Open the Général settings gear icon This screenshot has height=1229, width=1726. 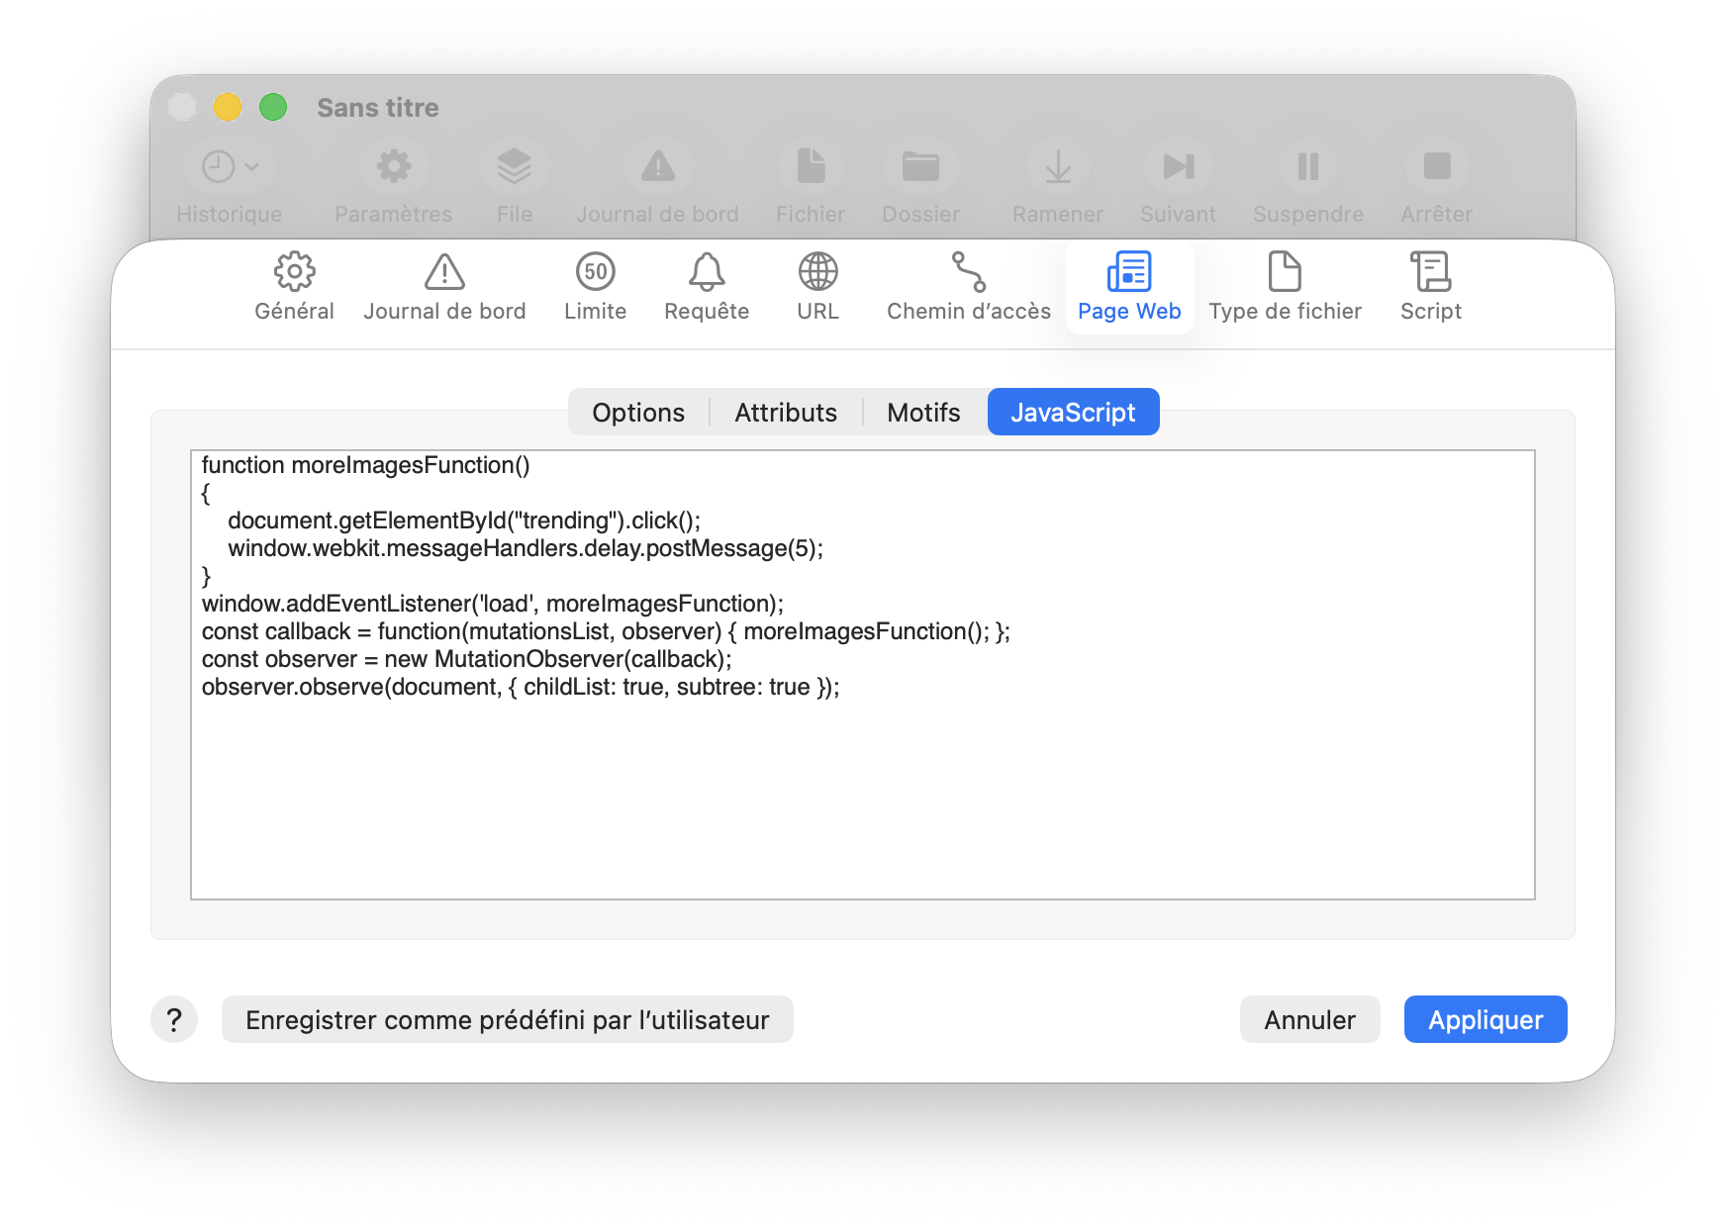point(294,272)
